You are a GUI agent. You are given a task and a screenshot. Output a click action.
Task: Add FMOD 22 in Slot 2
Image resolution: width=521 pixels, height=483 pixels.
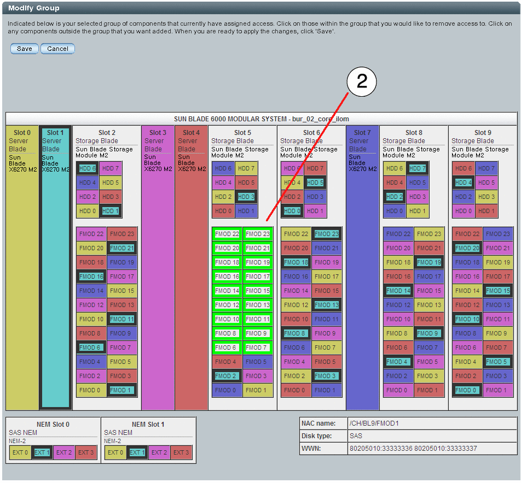[x=91, y=234]
